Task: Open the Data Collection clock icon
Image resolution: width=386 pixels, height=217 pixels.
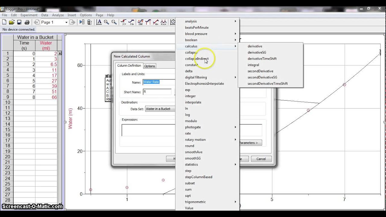Action: click(x=173, y=22)
